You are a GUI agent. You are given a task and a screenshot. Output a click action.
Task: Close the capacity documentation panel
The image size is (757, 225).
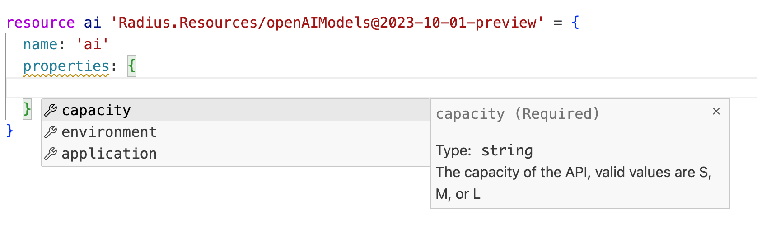click(716, 111)
